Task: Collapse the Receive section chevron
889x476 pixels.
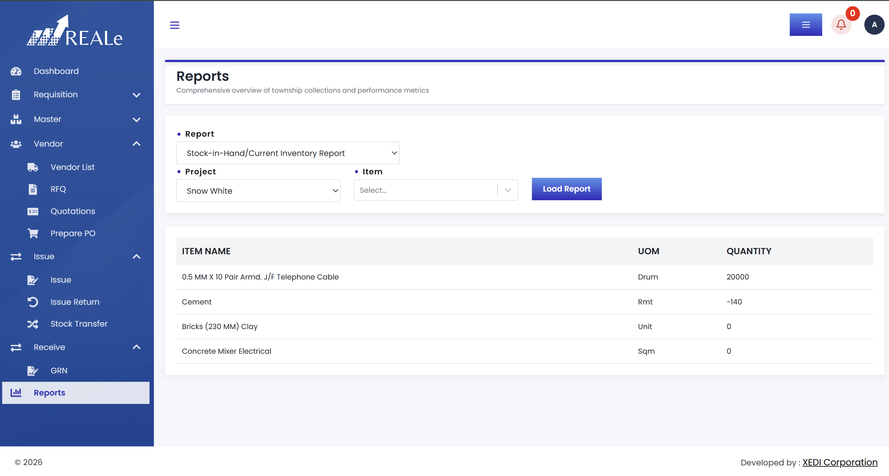Action: click(x=137, y=347)
